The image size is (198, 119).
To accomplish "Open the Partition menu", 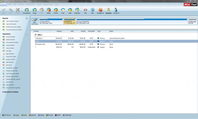I will pos(21,5).
